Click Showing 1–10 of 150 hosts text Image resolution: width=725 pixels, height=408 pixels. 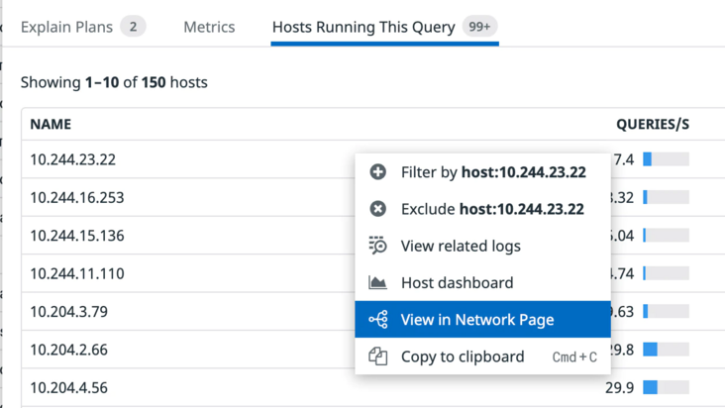pyautogui.click(x=114, y=82)
